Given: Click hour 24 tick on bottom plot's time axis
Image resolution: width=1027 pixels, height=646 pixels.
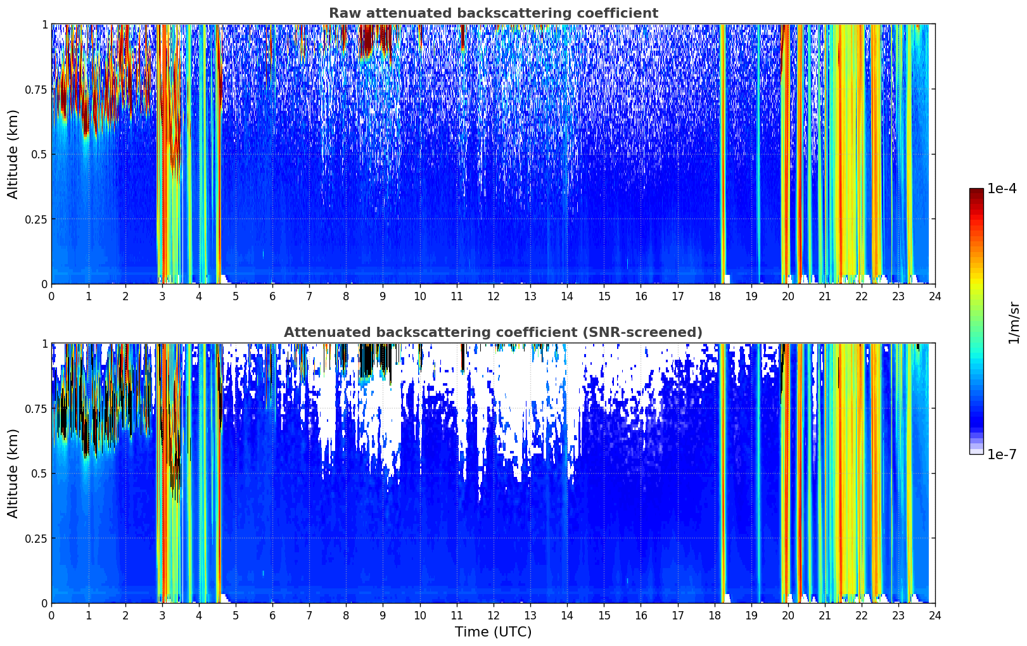Looking at the screenshot, I should [935, 615].
